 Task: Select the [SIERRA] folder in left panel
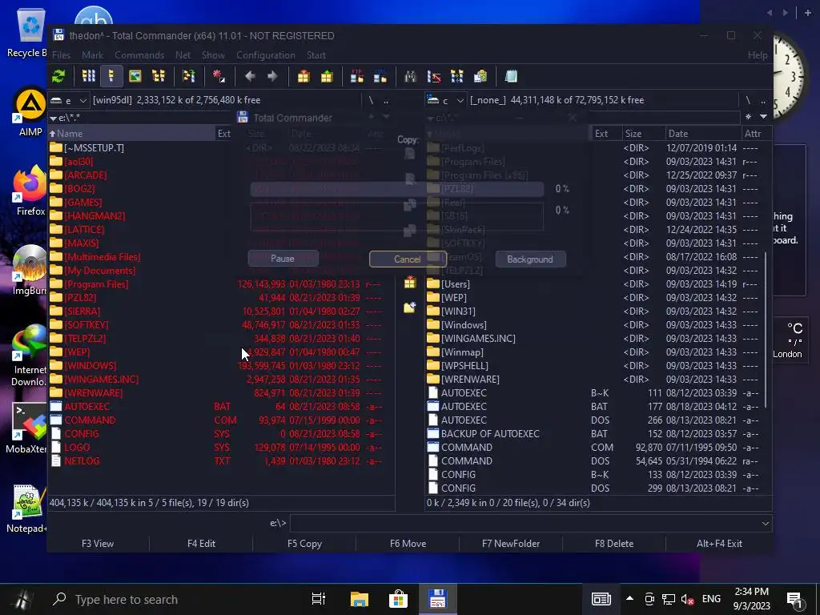pyautogui.click(x=222, y=312)
